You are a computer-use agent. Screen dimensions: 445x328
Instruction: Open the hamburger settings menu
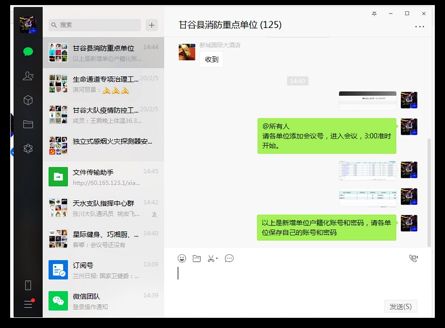coord(28,304)
